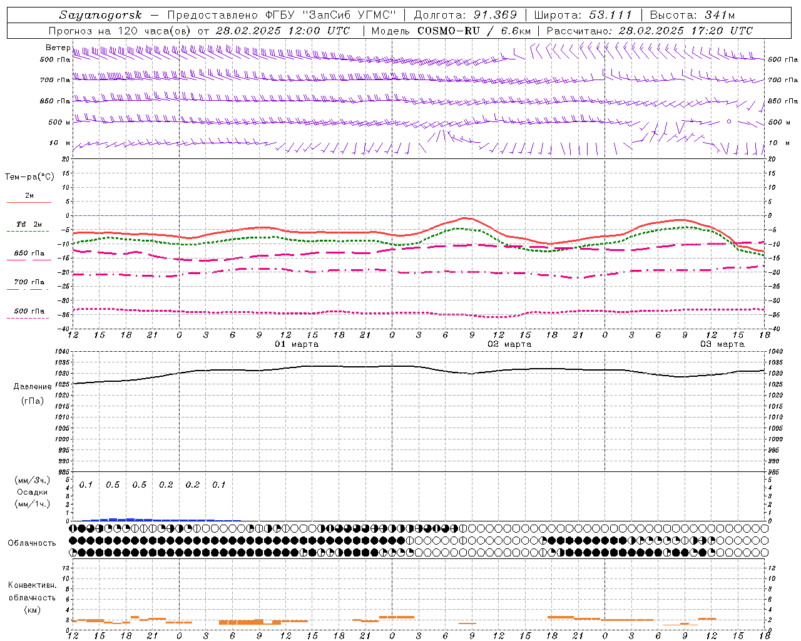
Task: Click the '01 марта' date label
Action: (x=297, y=344)
